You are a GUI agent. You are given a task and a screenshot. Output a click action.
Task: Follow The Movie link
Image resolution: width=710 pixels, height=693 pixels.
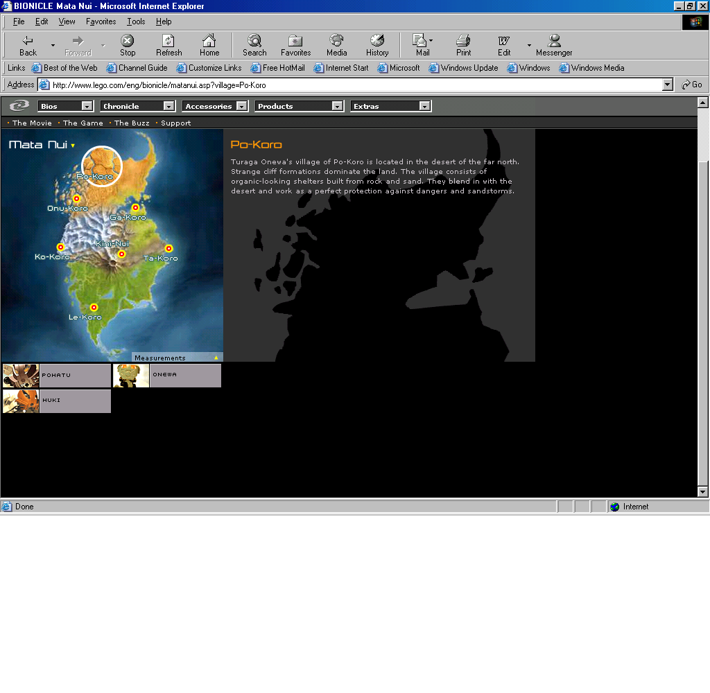pyautogui.click(x=32, y=123)
